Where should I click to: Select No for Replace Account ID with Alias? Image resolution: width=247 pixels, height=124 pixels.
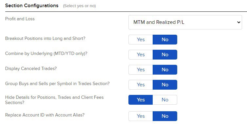tap(165, 116)
